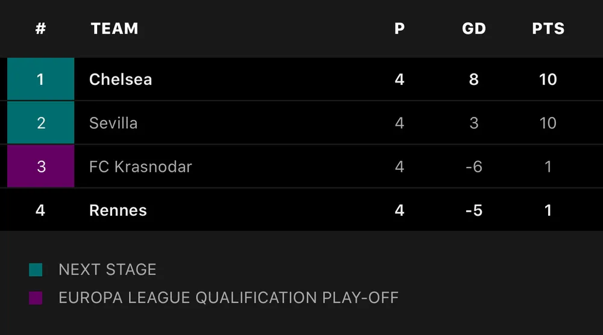Screen dimensions: 603x335
Task: Open FC Krasnodar team entry
Action: pyautogui.click(x=140, y=166)
